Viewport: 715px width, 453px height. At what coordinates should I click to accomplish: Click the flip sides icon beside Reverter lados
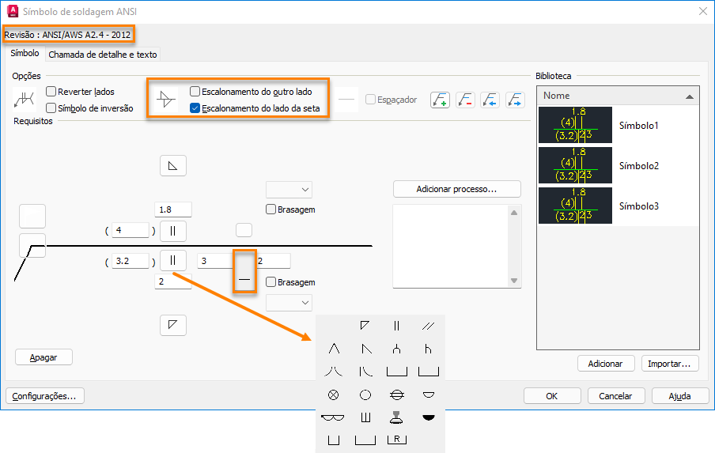pos(25,100)
